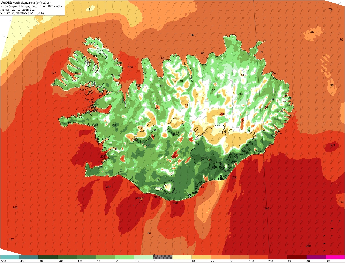Select the value -52 on the map
The height and width of the screenshot is (263, 345).
248,54
